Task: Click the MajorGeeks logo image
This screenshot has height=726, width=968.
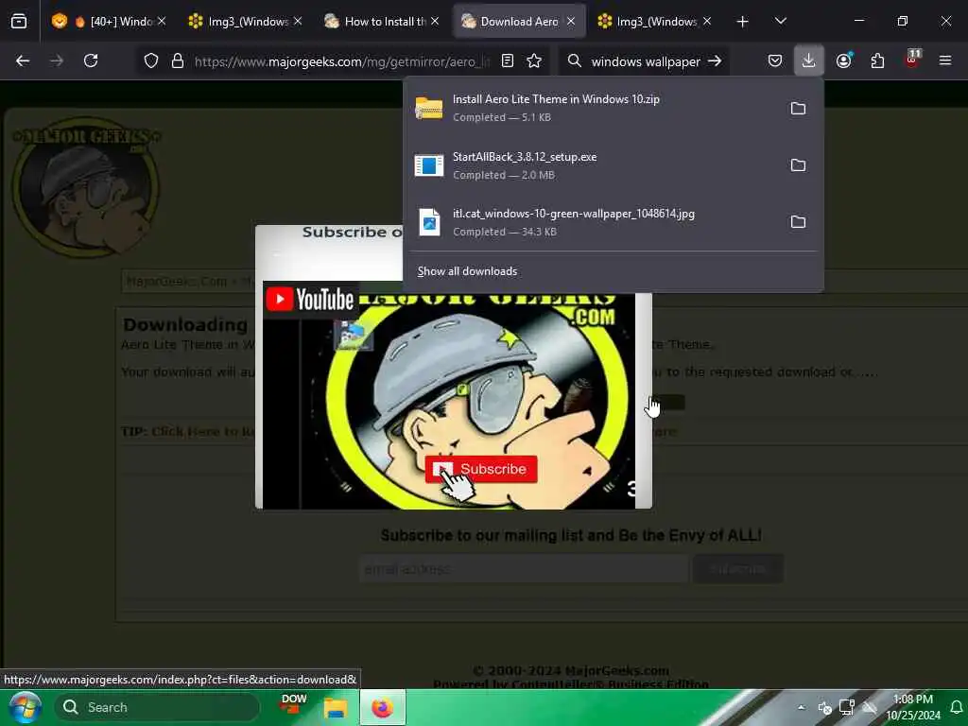Action: [86, 188]
